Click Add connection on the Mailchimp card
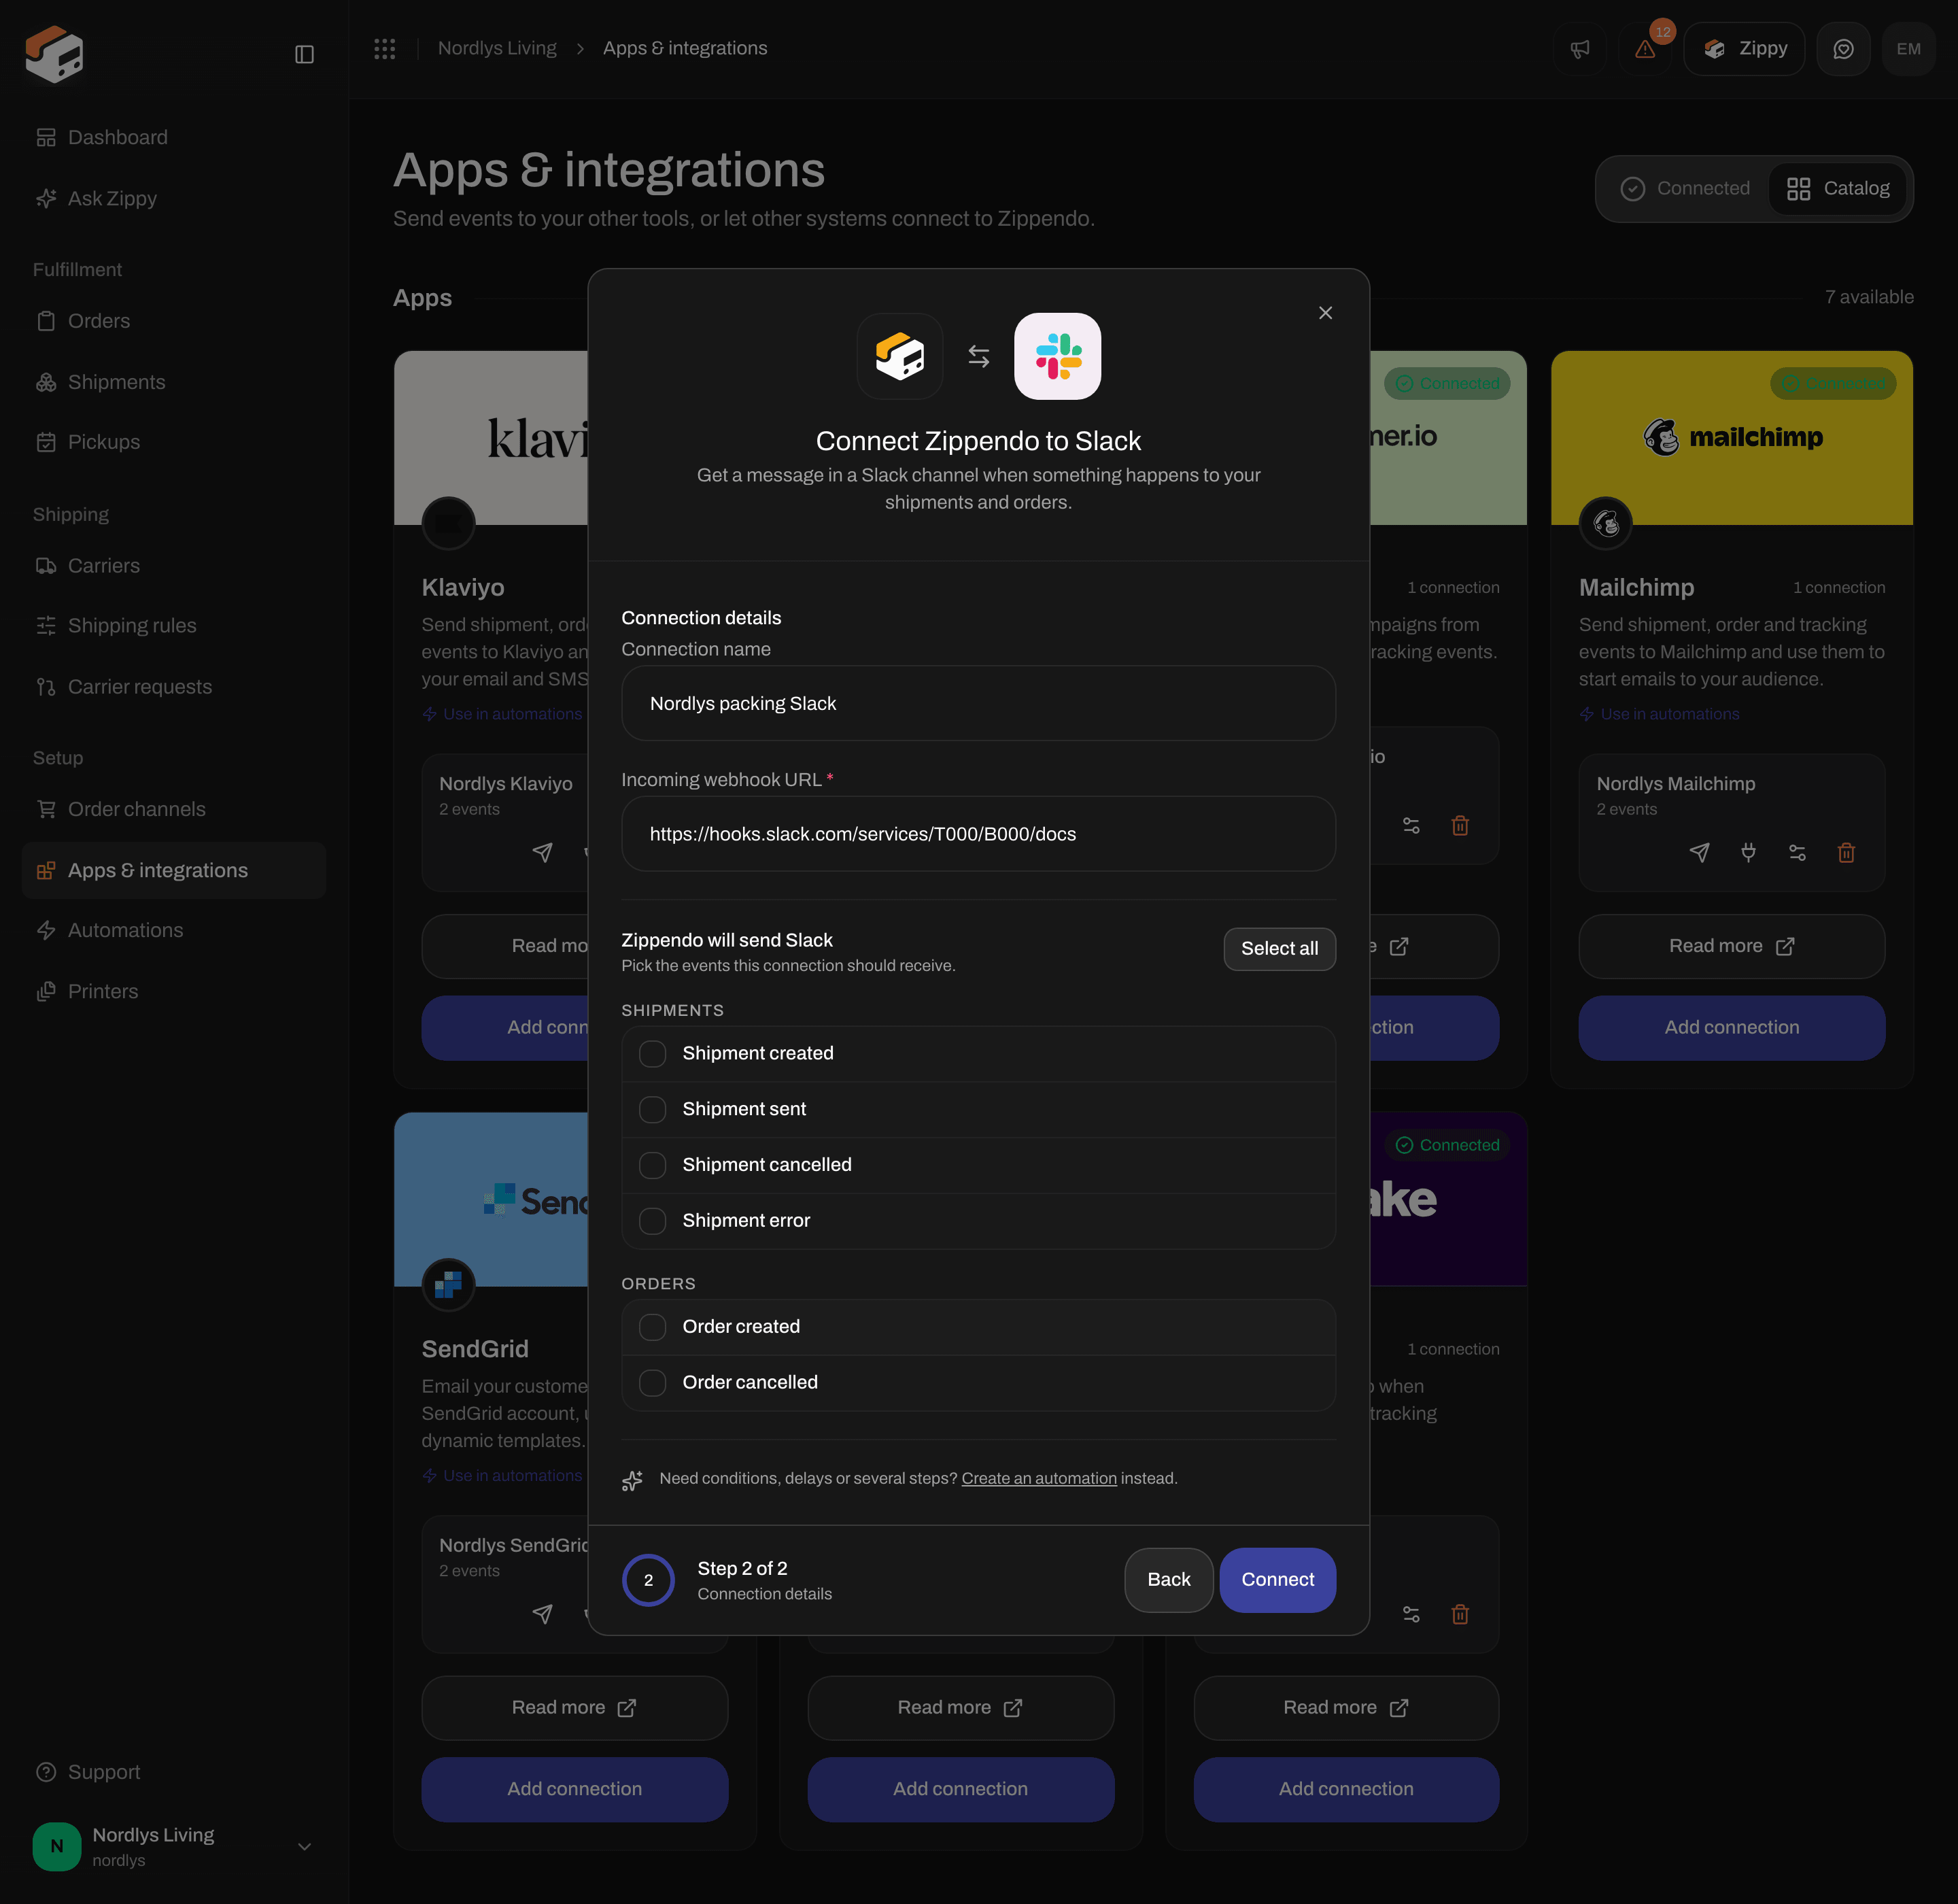The height and width of the screenshot is (1904, 1958). coord(1731,1028)
